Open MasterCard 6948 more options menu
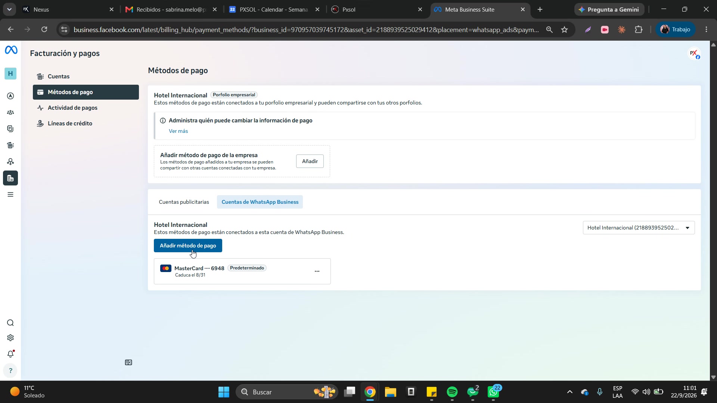Image resolution: width=717 pixels, height=403 pixels. pos(317,271)
